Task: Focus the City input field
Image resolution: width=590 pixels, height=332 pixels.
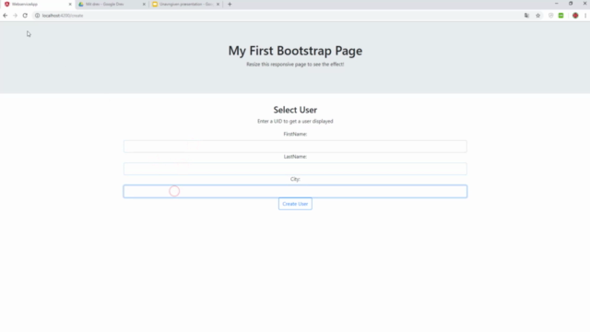Action: pyautogui.click(x=295, y=191)
